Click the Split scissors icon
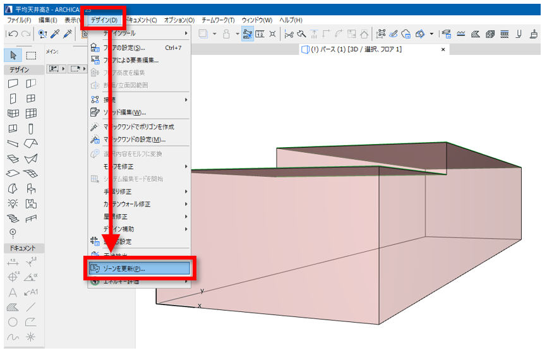The height and width of the screenshot is (353, 547). (289, 34)
